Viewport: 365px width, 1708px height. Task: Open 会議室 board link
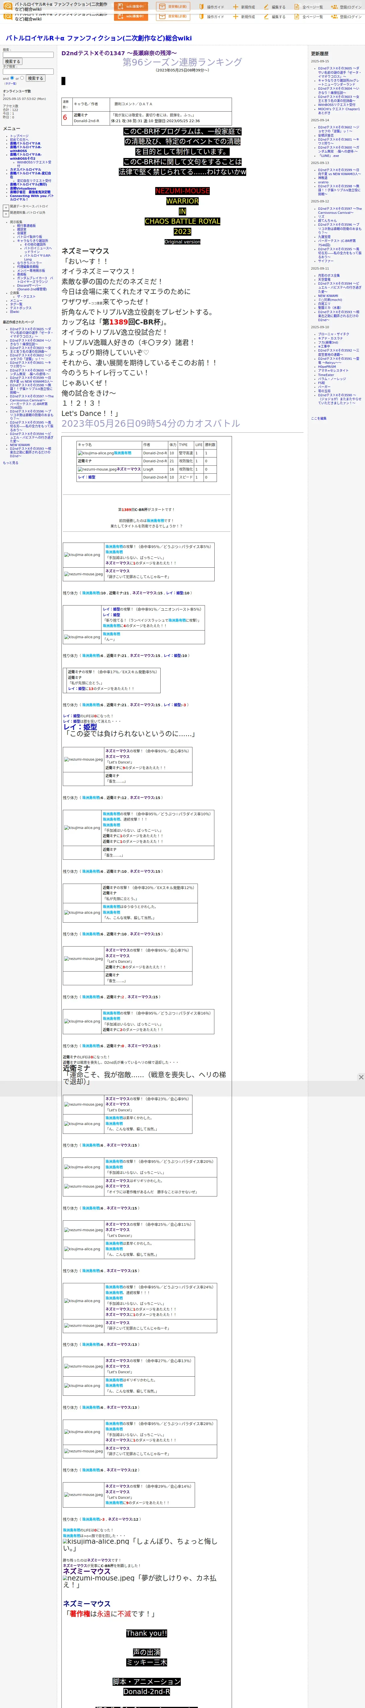[22, 233]
